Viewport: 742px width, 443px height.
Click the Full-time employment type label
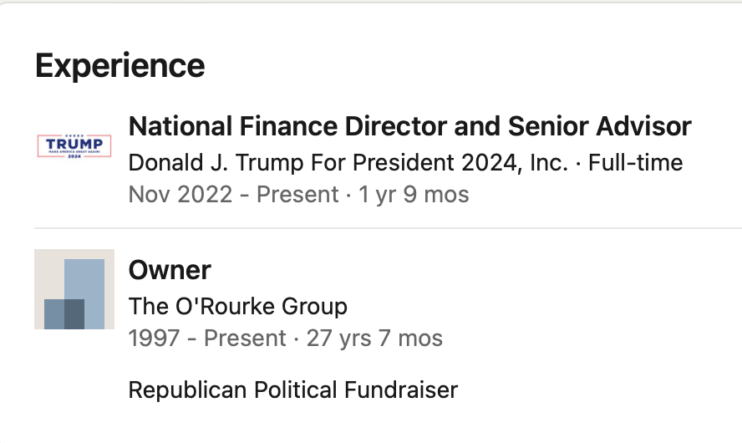point(635,162)
